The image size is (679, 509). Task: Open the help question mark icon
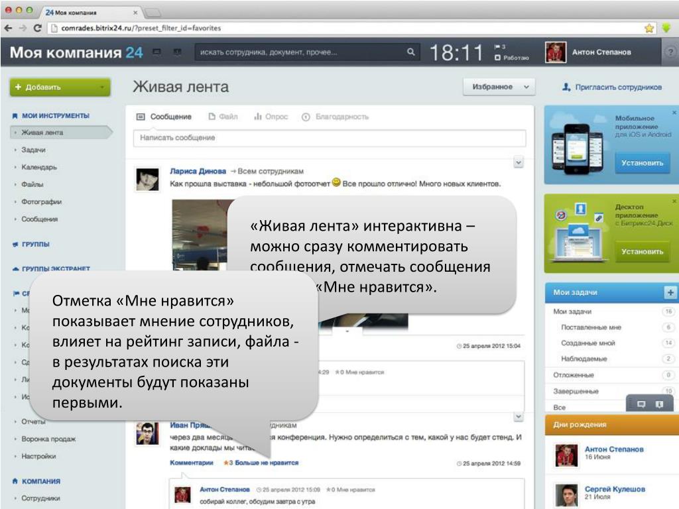tap(670, 52)
